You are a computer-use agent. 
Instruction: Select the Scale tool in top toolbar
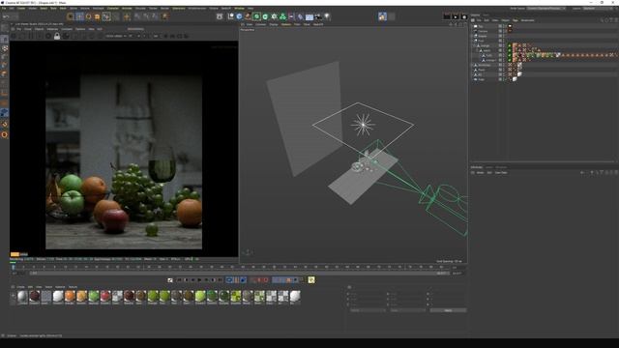coord(89,16)
